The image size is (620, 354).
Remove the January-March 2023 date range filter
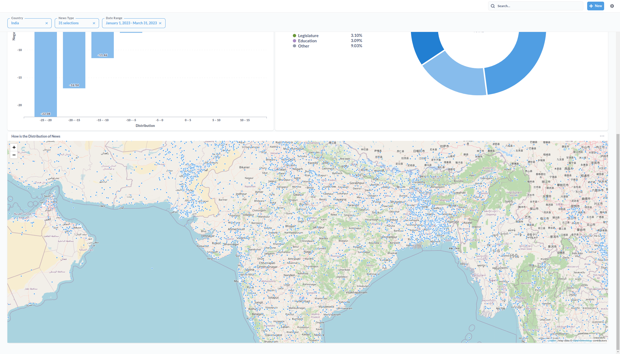tap(161, 23)
